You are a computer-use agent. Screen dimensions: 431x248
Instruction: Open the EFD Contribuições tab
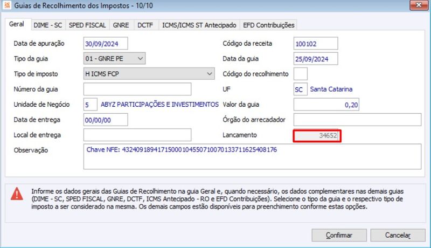pos(268,25)
